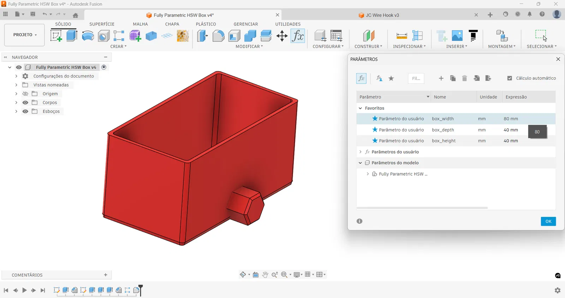Hide the Corpos folder visibility
Screen dimensions: 565x298
click(x=25, y=103)
